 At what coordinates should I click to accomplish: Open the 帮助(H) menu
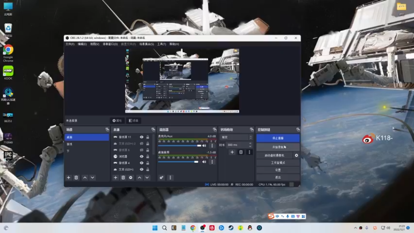pos(174,44)
